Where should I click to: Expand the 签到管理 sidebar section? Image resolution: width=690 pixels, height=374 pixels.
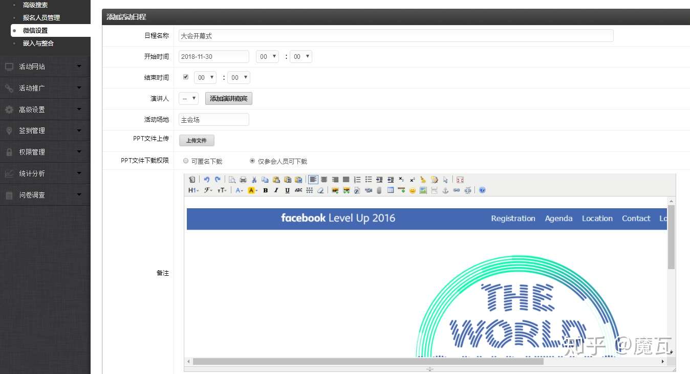[45, 130]
